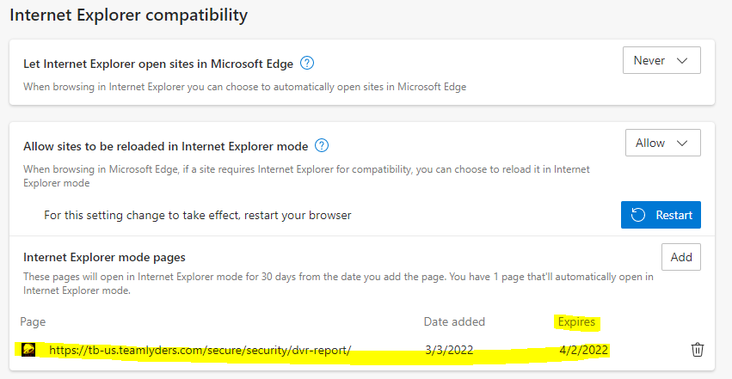This screenshot has width=732, height=379.
Task: Click the https://tb-us.teamlyders.com/secure/security/dvr-report/ URL
Action: (200, 350)
